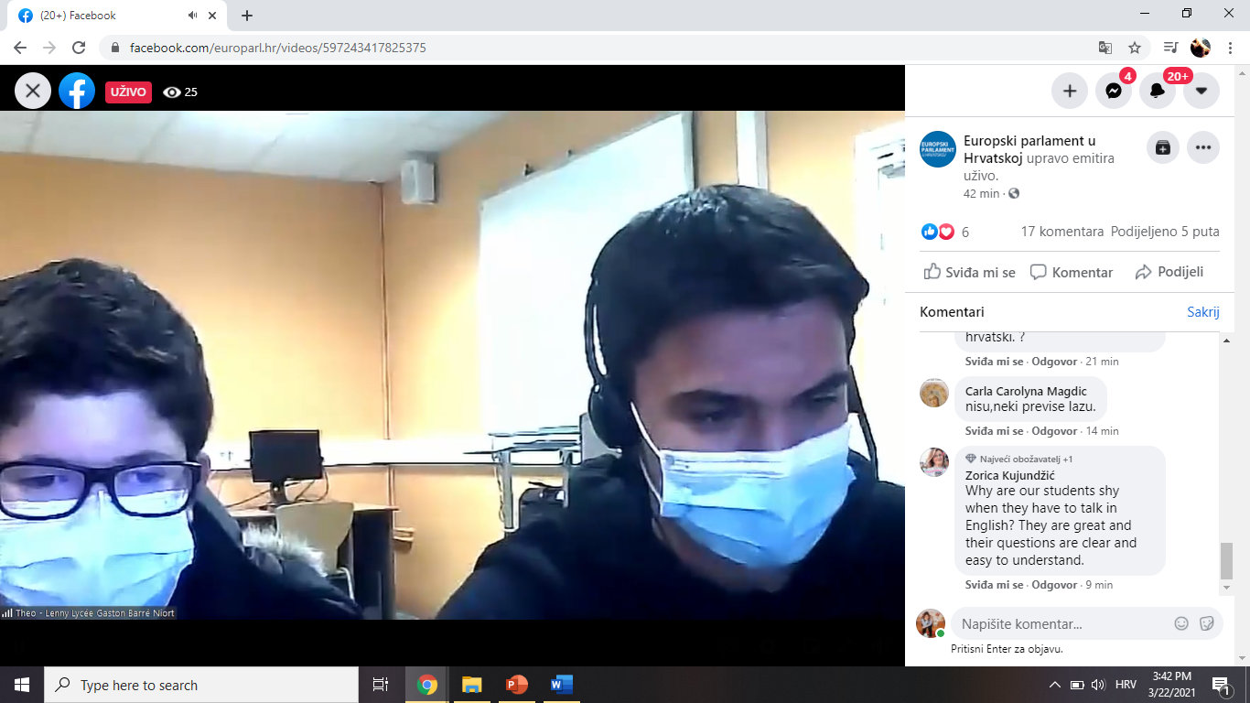Save the video with the bookmark icon
This screenshot has width=1250, height=703.
[1163, 147]
